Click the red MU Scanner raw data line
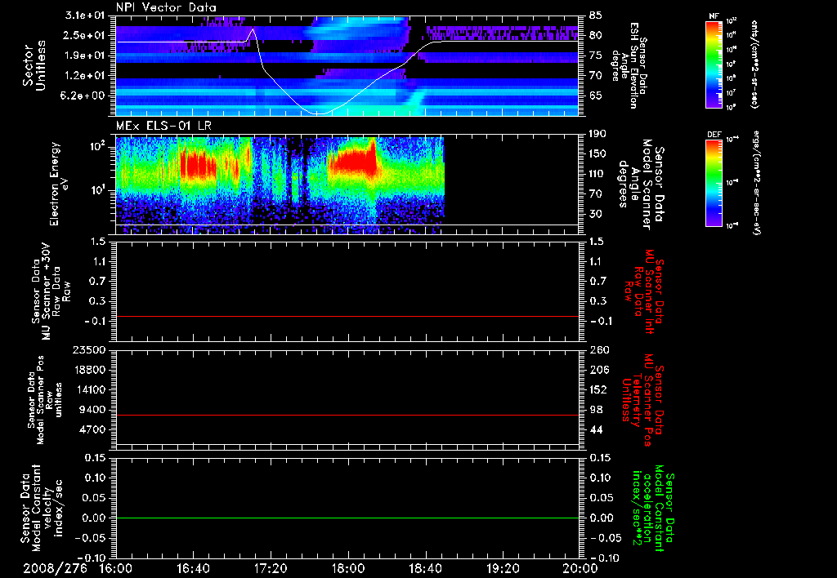The height and width of the screenshot is (578, 837). (347, 316)
